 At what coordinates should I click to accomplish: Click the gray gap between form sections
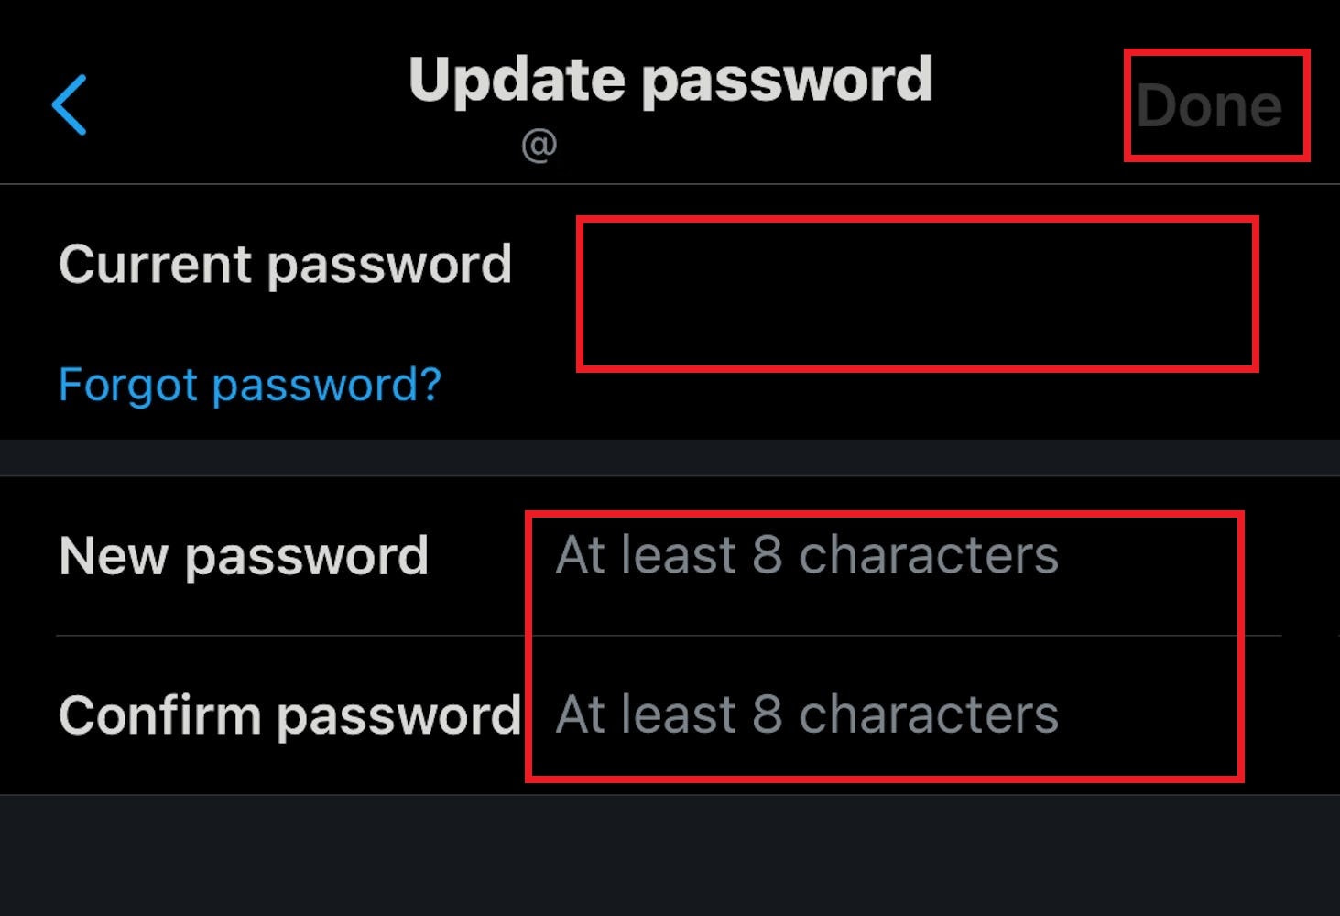670,457
